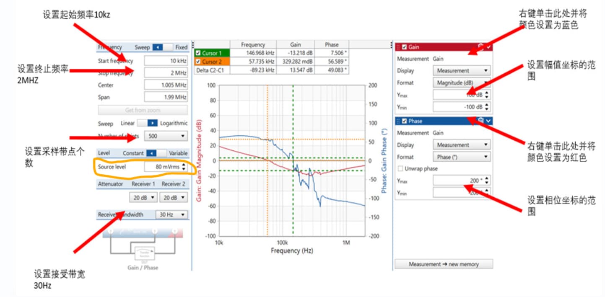Image resolution: width=605 pixels, height=297 pixels.
Task: Click the Measurement → new memory button
Action: click(444, 264)
